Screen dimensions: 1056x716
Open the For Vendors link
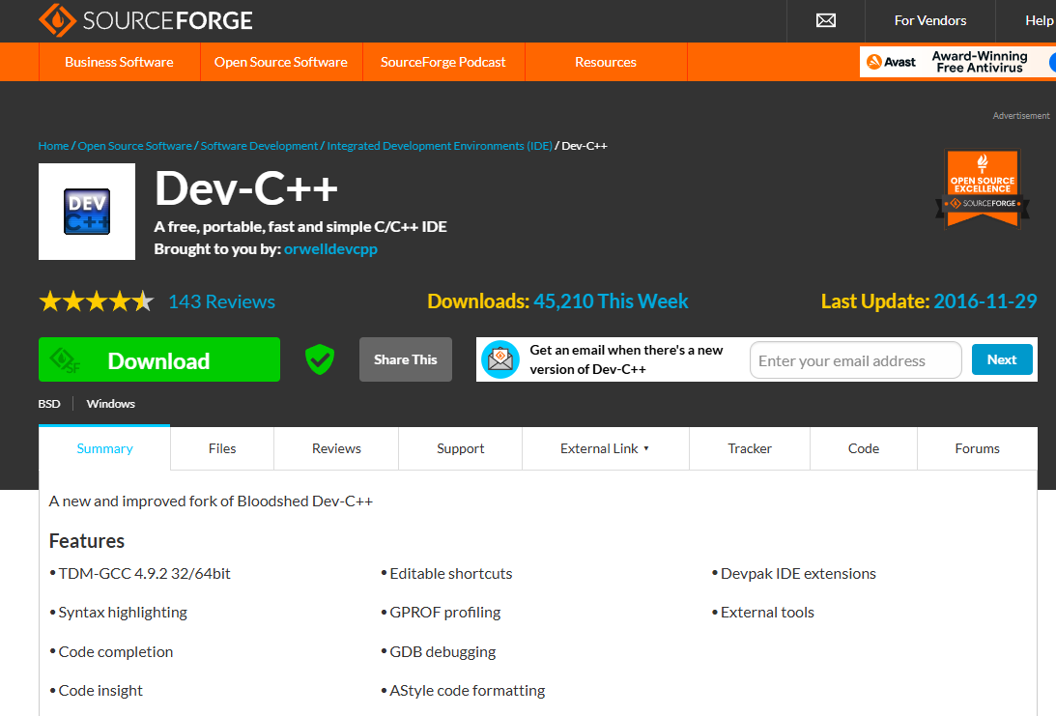click(x=930, y=21)
